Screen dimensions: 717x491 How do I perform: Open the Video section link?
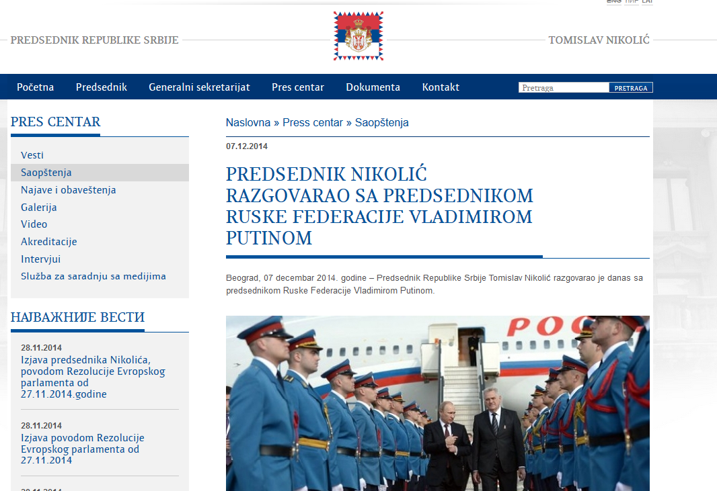coord(34,224)
